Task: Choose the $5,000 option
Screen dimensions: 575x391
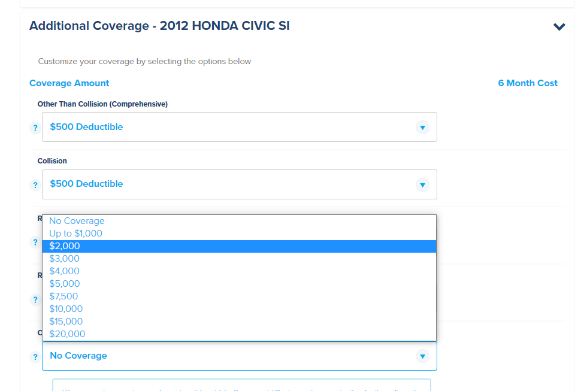Action: pos(239,284)
